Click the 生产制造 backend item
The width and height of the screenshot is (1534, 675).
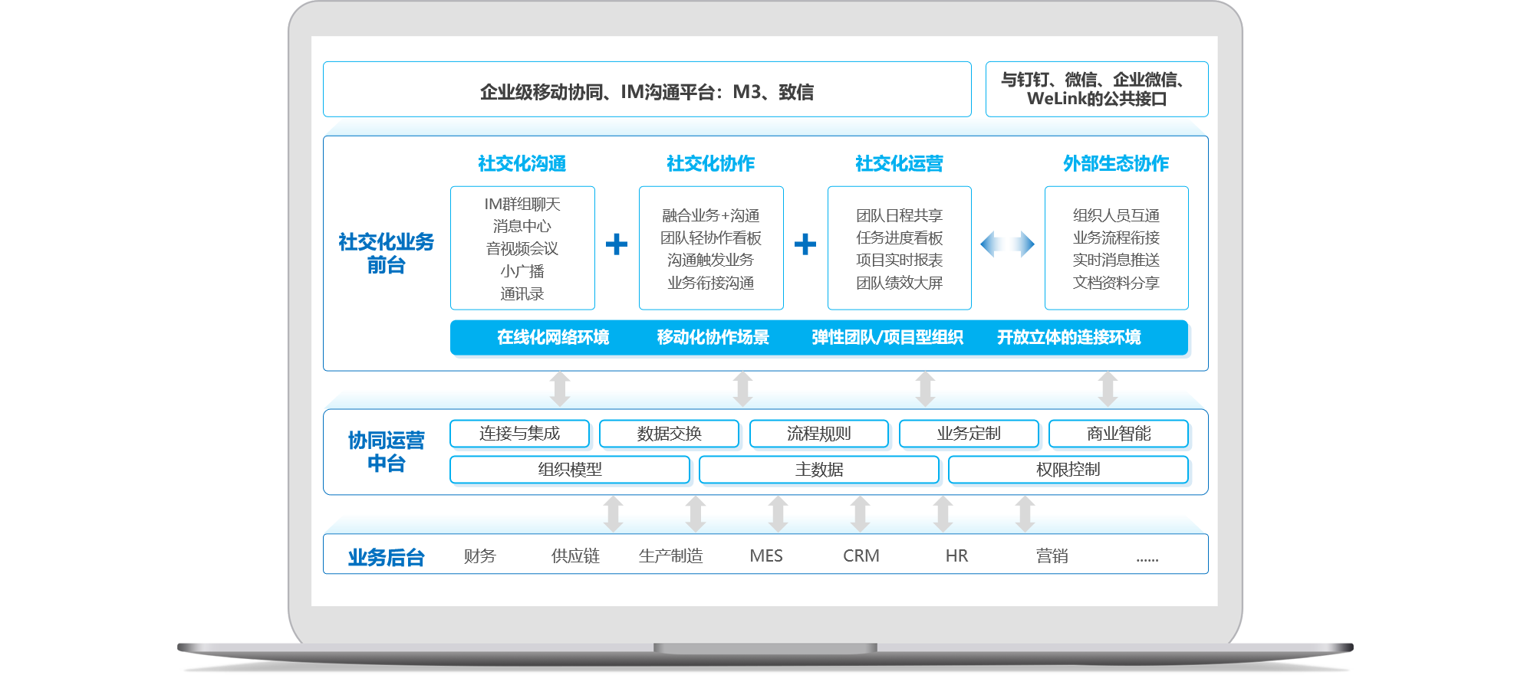(x=670, y=555)
